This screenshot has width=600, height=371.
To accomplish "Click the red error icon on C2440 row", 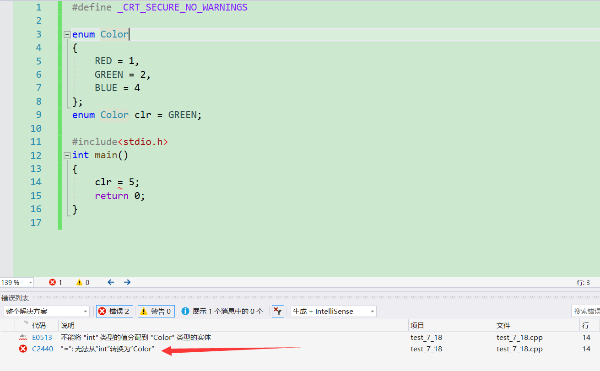I will tap(23, 349).
